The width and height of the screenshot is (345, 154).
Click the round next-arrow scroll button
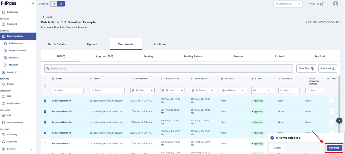[340, 120]
